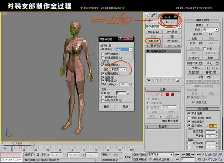Screen dimensions: 224x163
Task: Open the 修改器列表 modifier list dropdown
Action: [163, 26]
